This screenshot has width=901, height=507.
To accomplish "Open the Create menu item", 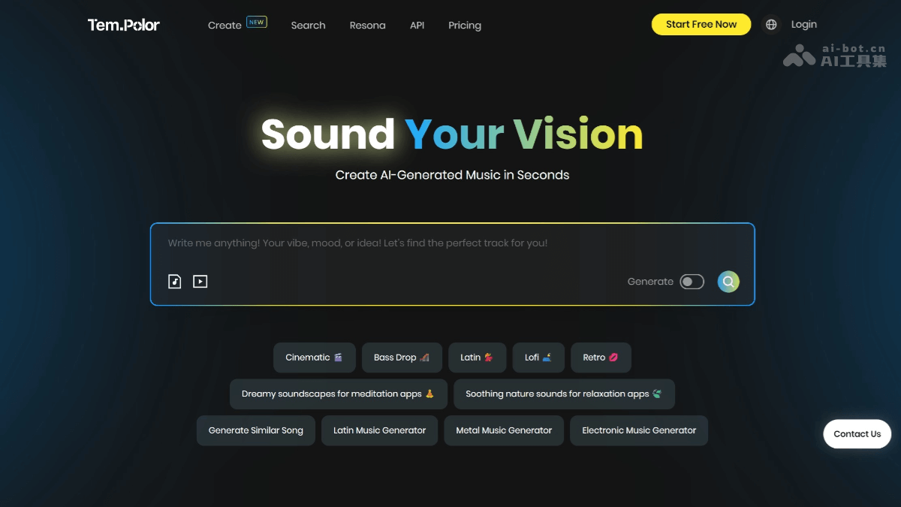I will 224,26.
